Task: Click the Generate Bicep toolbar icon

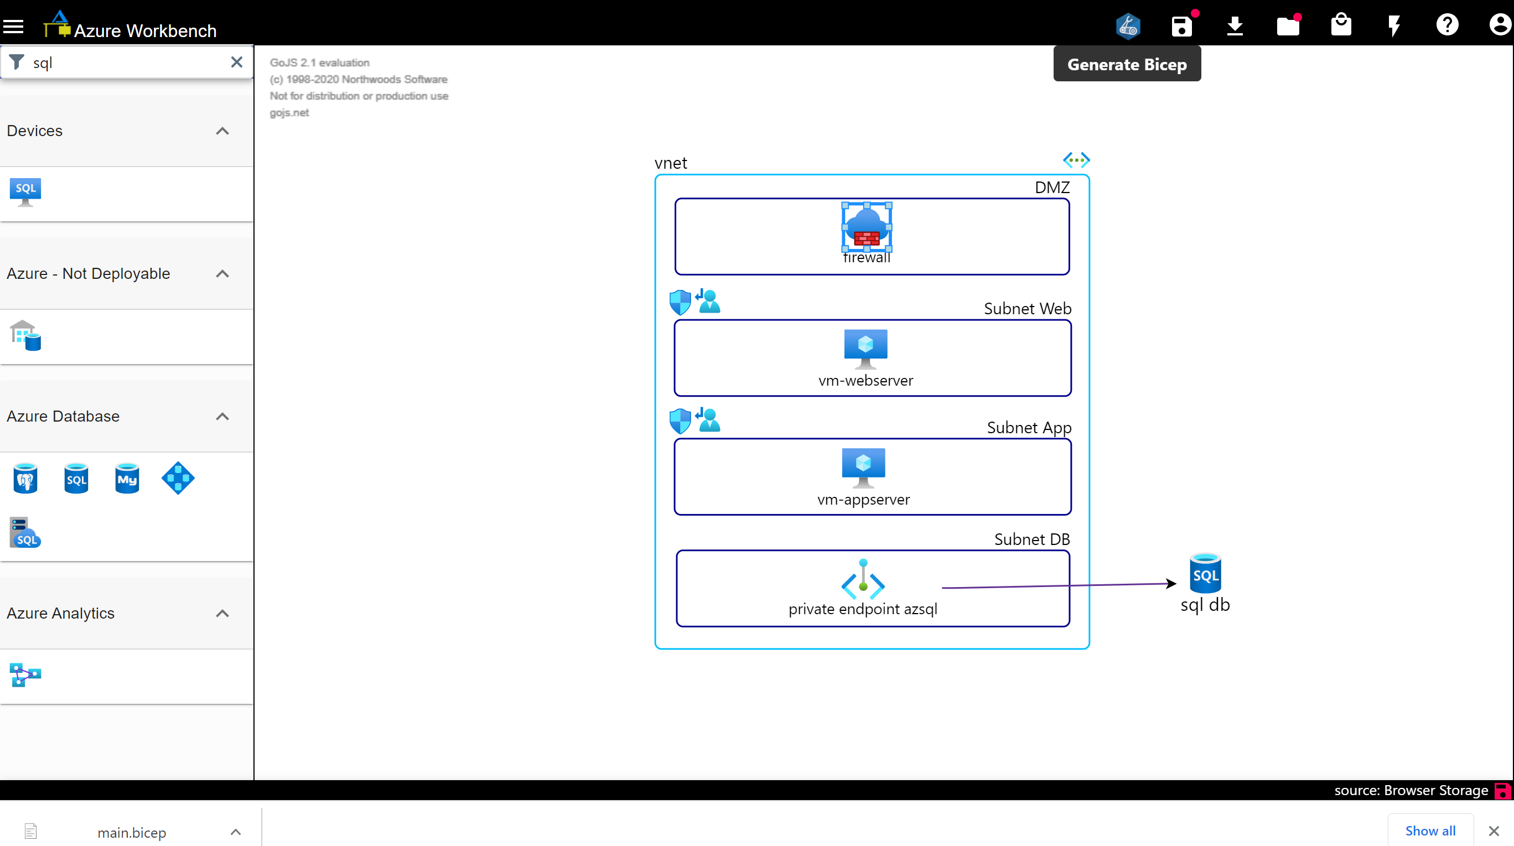Action: point(1127,26)
